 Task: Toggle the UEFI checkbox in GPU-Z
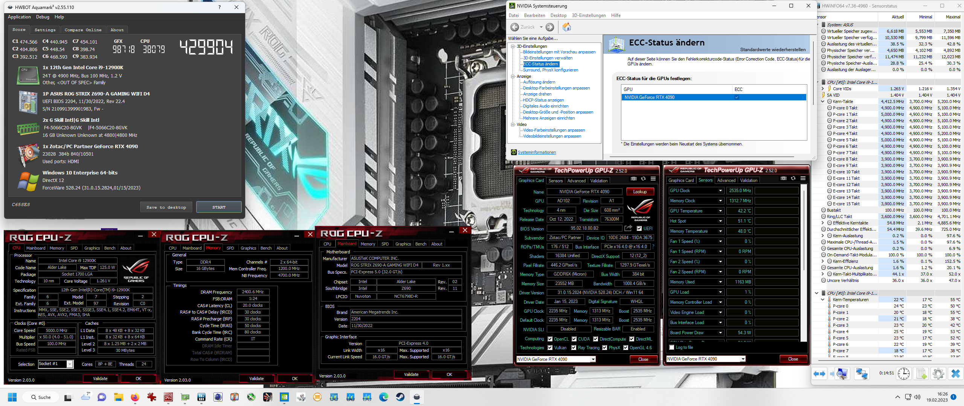[x=639, y=228]
